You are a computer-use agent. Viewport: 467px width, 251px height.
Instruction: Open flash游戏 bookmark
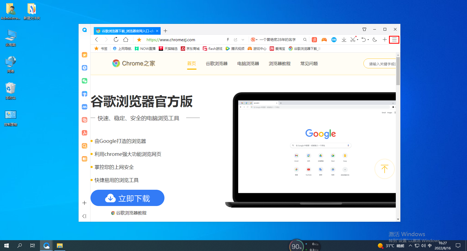tap(213, 49)
